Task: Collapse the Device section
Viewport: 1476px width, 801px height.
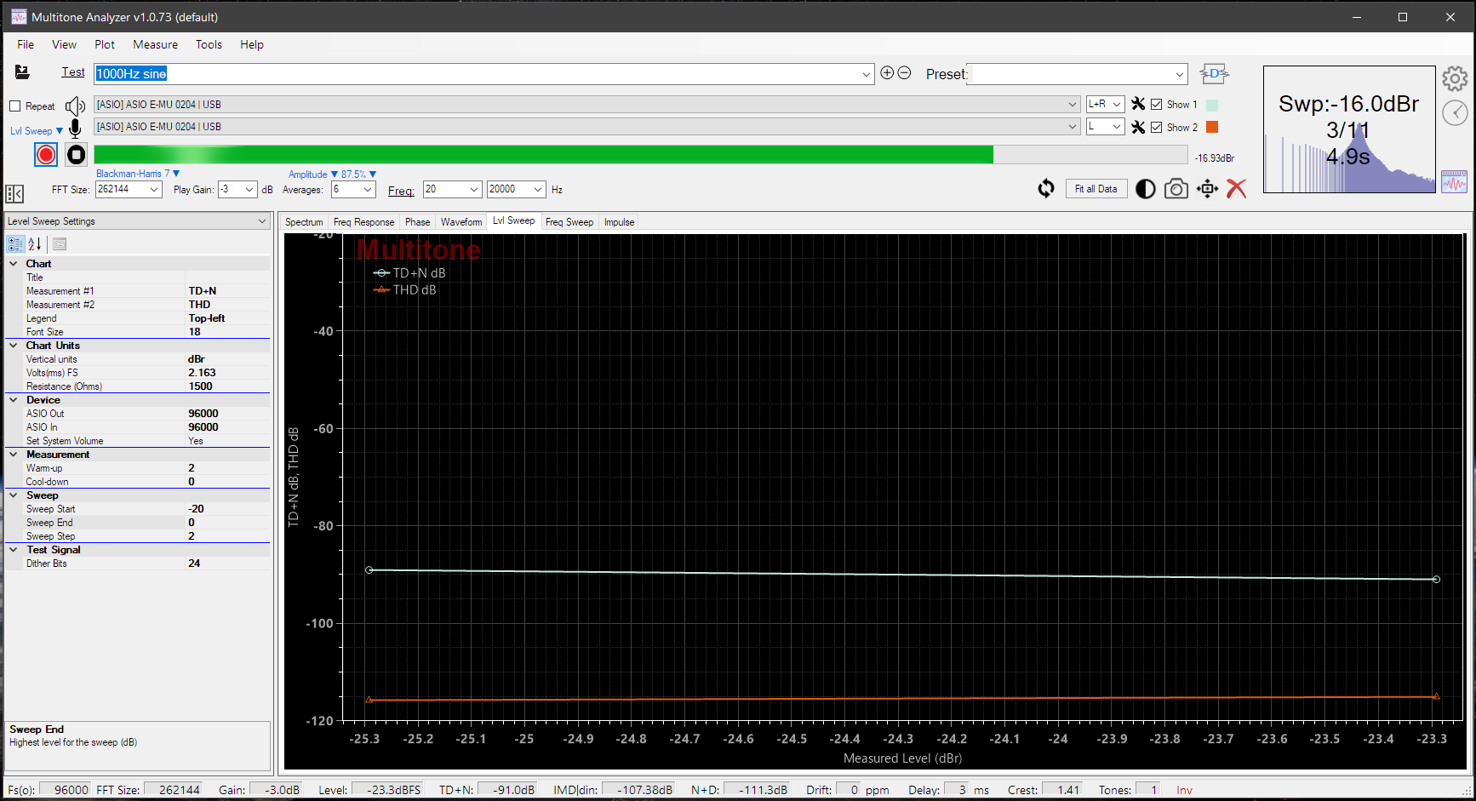Action: (14, 400)
